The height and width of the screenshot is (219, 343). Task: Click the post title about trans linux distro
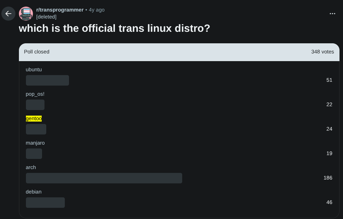click(115, 28)
